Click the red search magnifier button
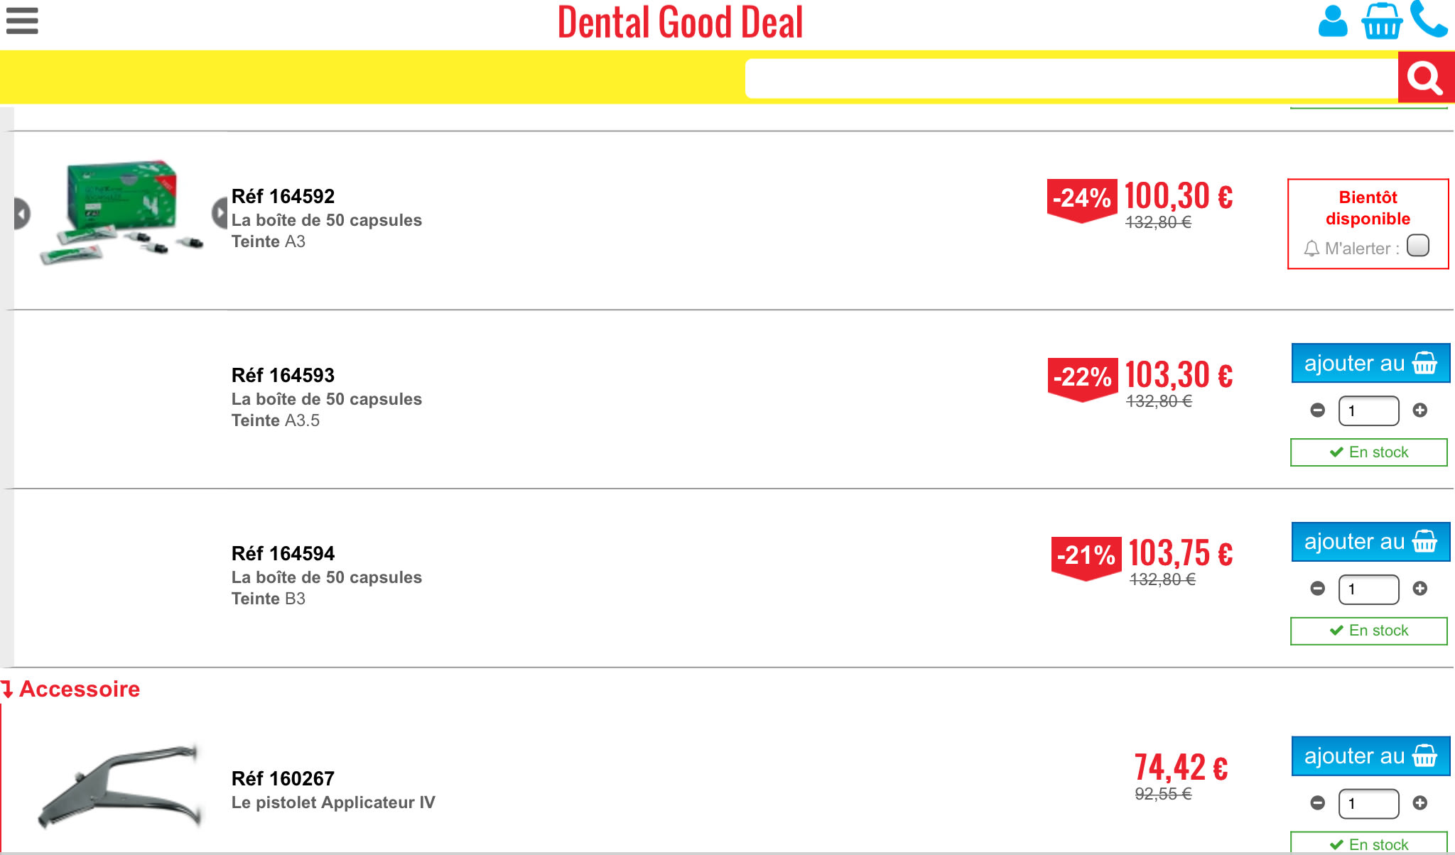The width and height of the screenshot is (1455, 855). (x=1425, y=78)
